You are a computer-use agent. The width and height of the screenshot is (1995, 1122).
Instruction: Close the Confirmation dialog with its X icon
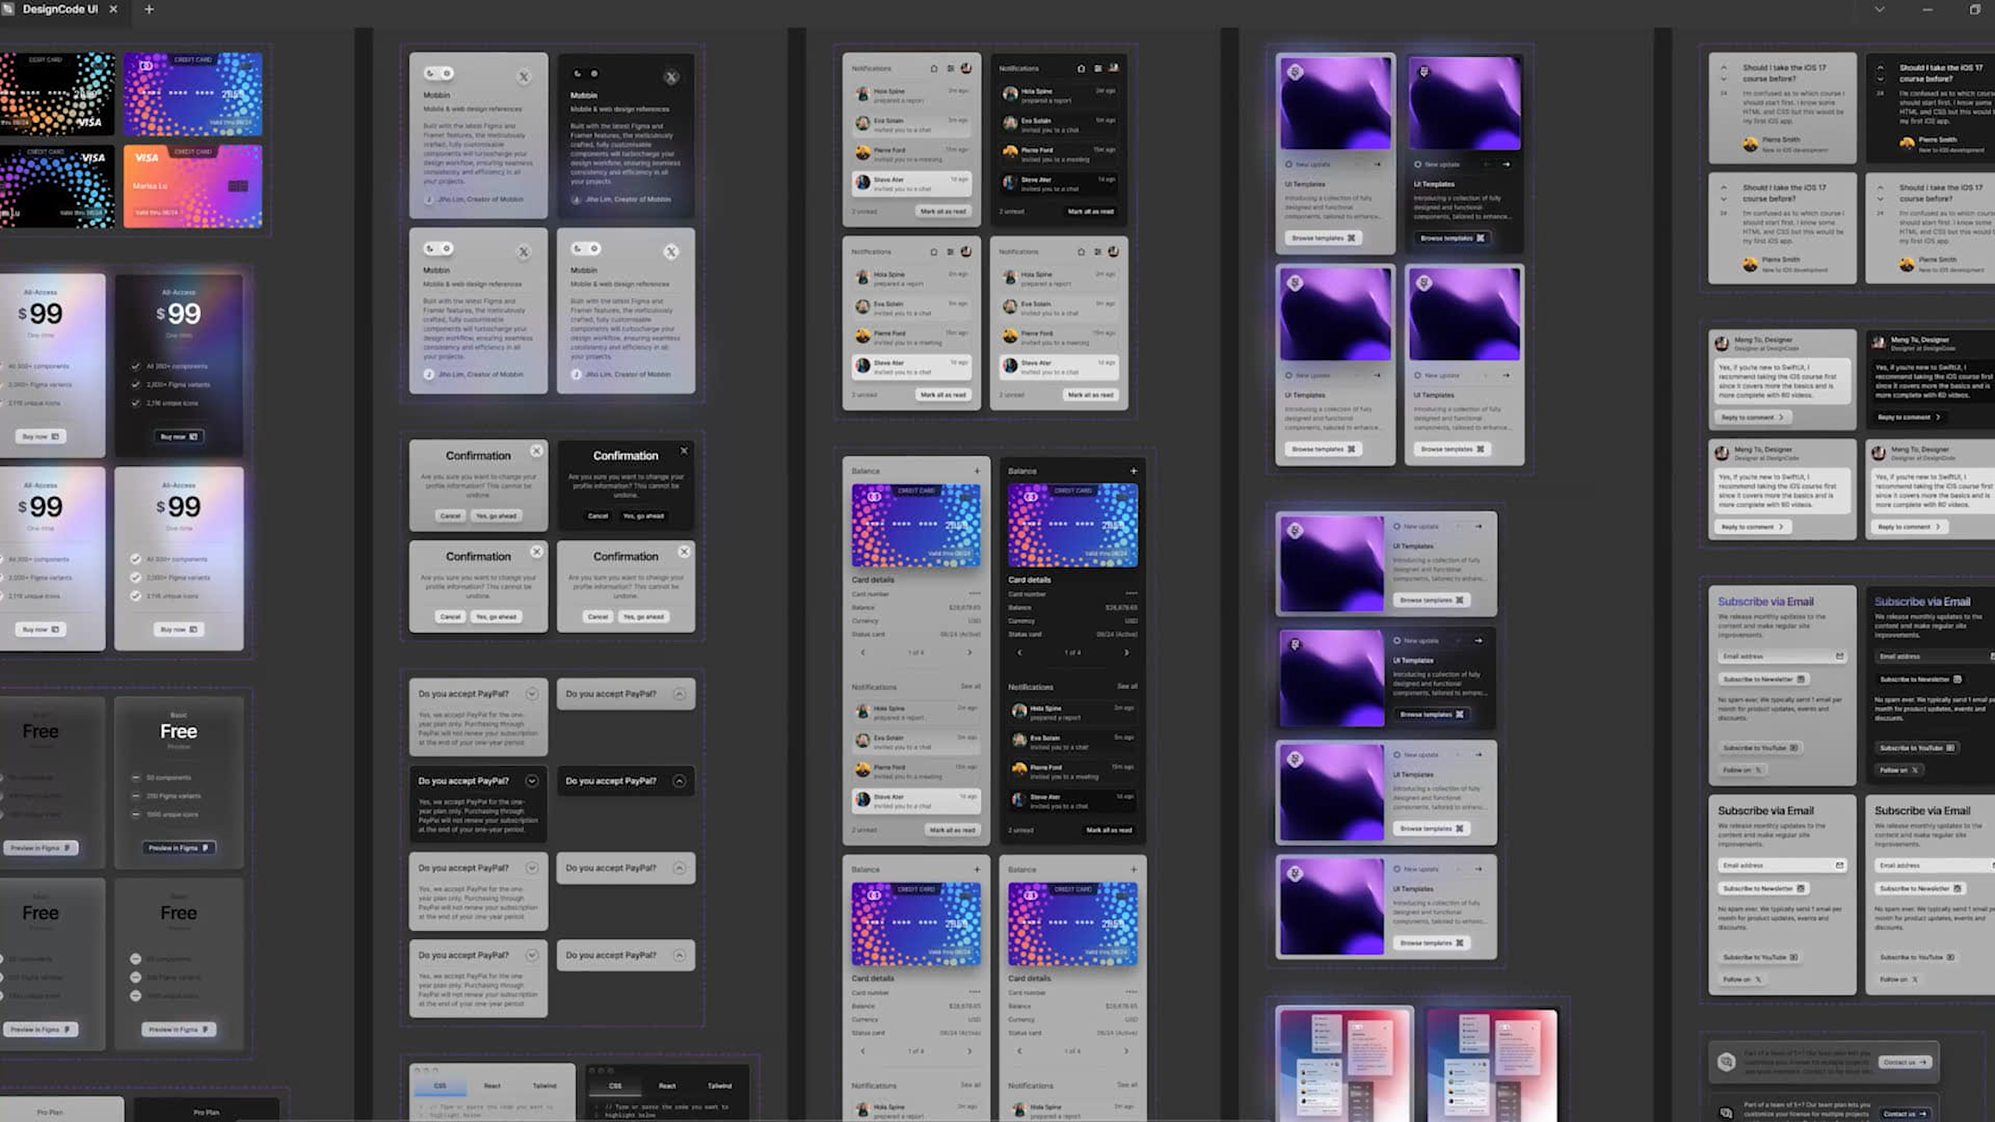pyautogui.click(x=537, y=451)
